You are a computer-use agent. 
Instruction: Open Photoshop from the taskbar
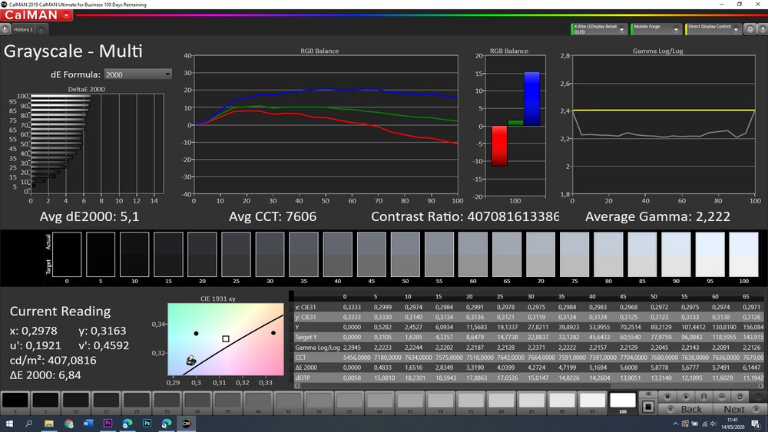tap(147, 424)
